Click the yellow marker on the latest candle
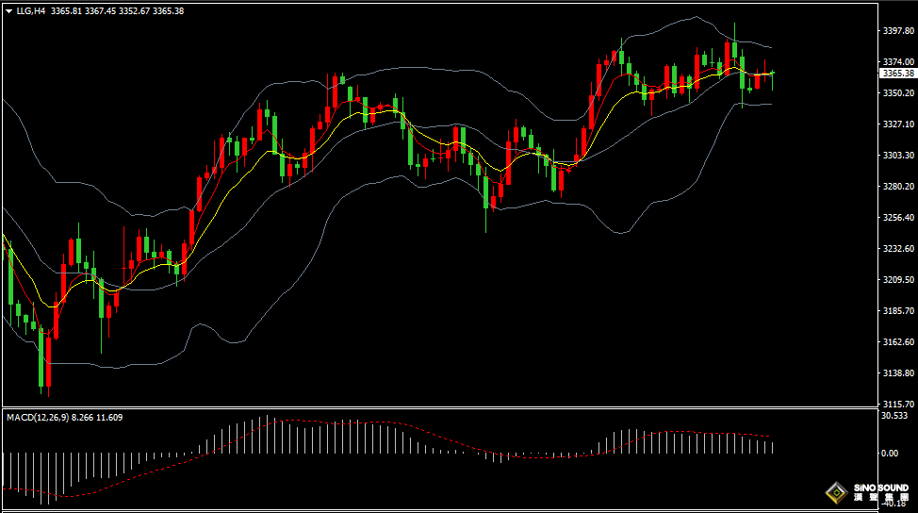Screen dimensions: 918x513 tap(773, 73)
